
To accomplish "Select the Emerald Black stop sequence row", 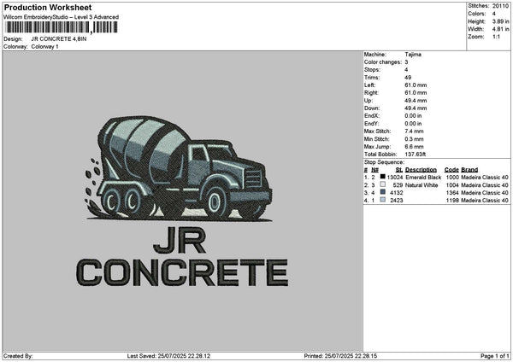I will pyautogui.click(x=436, y=177).
